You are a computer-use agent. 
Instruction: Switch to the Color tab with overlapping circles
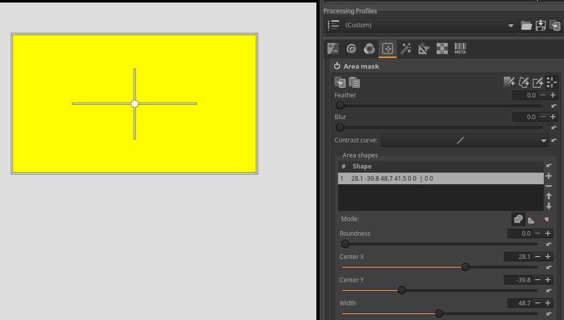pyautogui.click(x=369, y=48)
